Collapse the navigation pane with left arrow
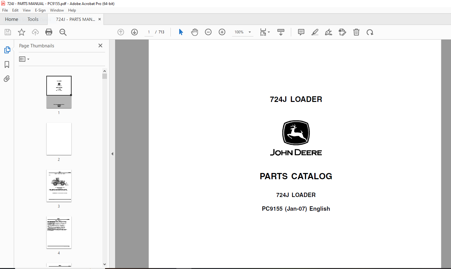Image resolution: width=451 pixels, height=269 pixels. coord(112,154)
